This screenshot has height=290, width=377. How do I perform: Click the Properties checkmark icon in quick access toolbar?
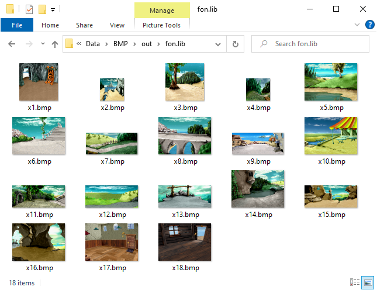pyautogui.click(x=29, y=9)
